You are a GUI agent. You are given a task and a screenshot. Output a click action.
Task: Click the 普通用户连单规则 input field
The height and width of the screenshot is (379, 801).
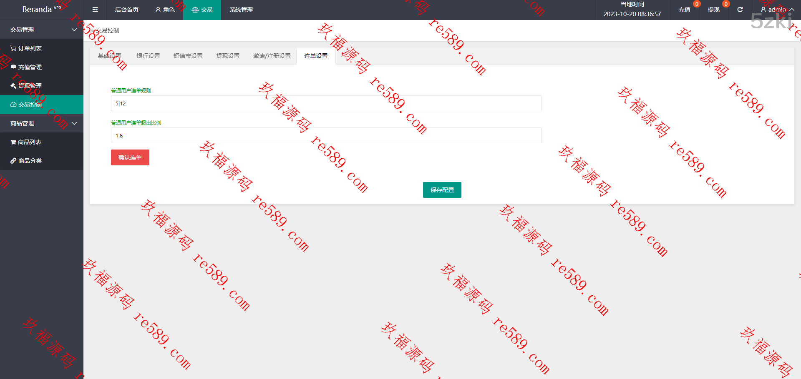click(x=326, y=103)
